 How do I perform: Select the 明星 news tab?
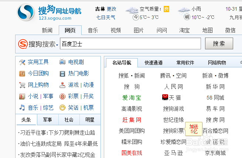click(90, 120)
